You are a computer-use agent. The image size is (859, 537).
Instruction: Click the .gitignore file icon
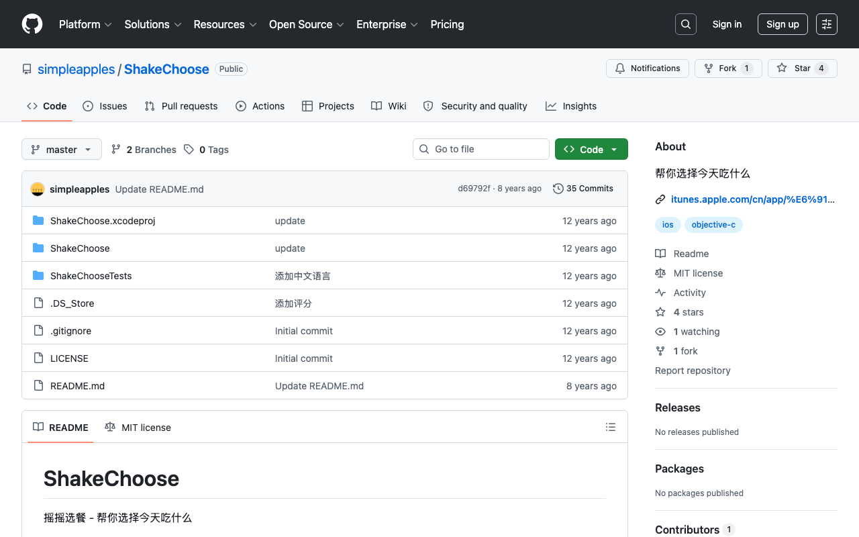38,331
